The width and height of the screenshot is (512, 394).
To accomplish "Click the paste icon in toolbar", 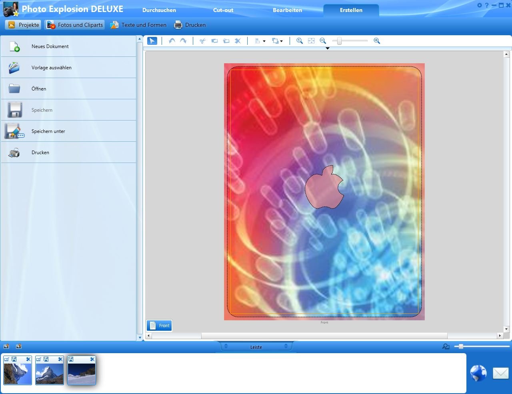I will coord(226,41).
